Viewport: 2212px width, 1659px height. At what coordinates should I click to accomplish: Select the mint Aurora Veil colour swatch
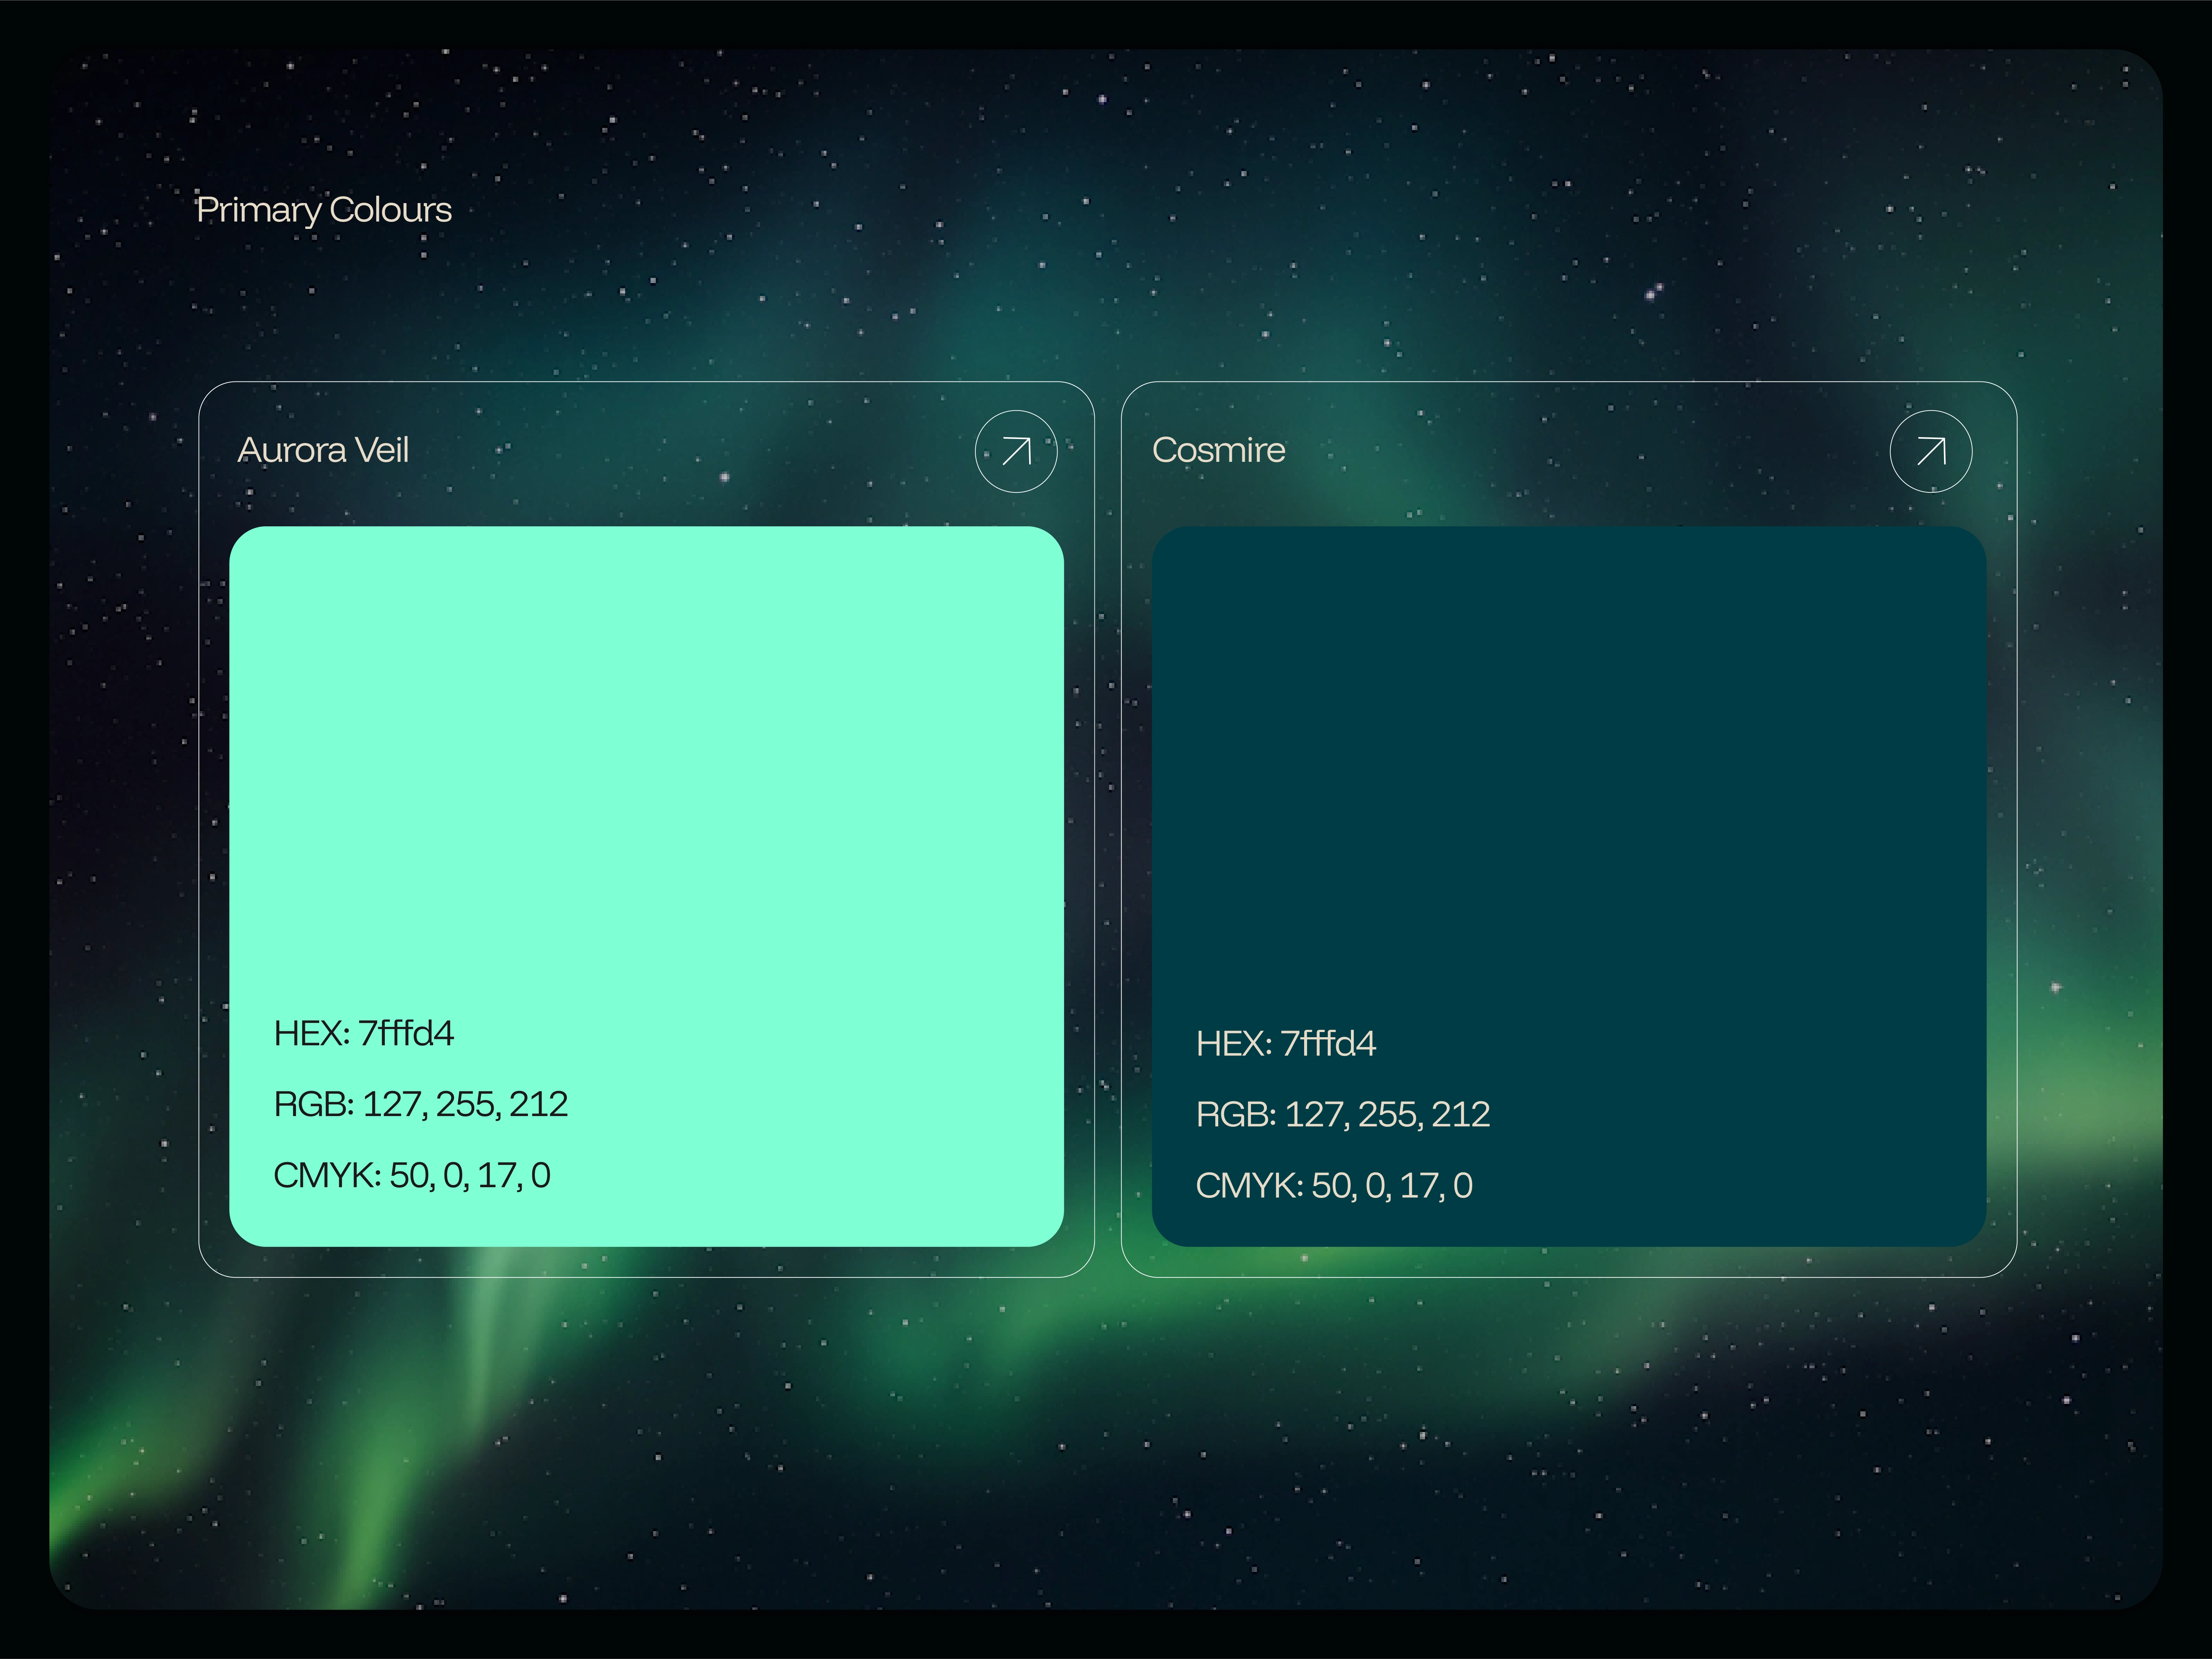646,760
